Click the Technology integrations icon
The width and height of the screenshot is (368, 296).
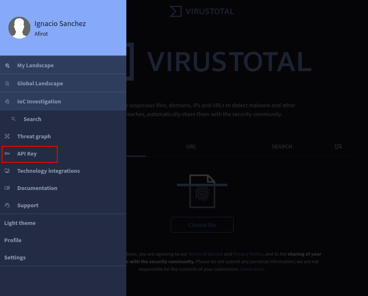[7, 171]
